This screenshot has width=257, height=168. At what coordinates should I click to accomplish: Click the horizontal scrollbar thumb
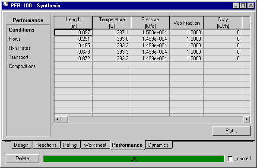(x=65, y=120)
